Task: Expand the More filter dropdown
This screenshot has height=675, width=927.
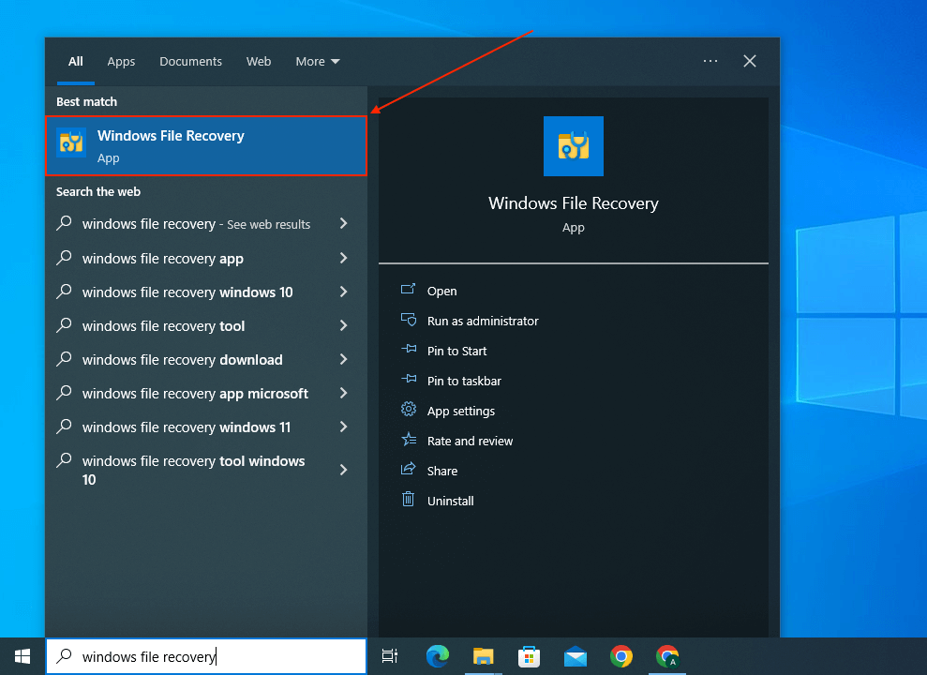Action: point(318,62)
